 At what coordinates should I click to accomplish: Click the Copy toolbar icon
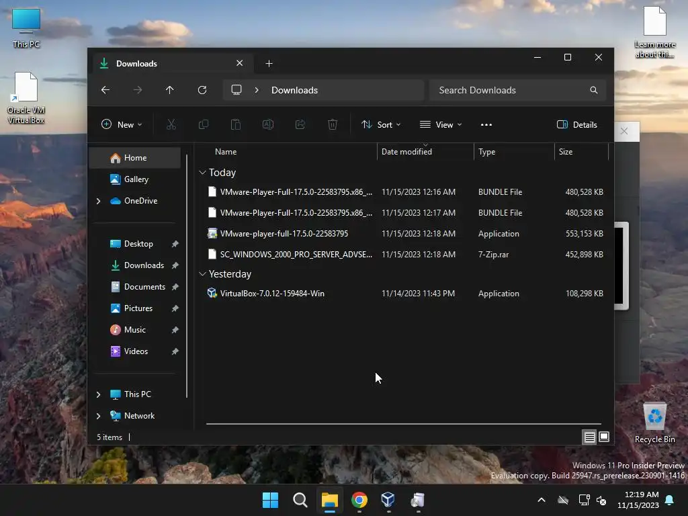click(x=204, y=124)
